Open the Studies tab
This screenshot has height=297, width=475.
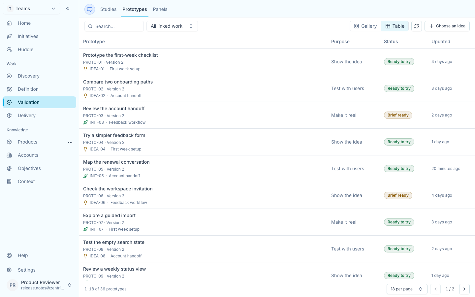(108, 9)
